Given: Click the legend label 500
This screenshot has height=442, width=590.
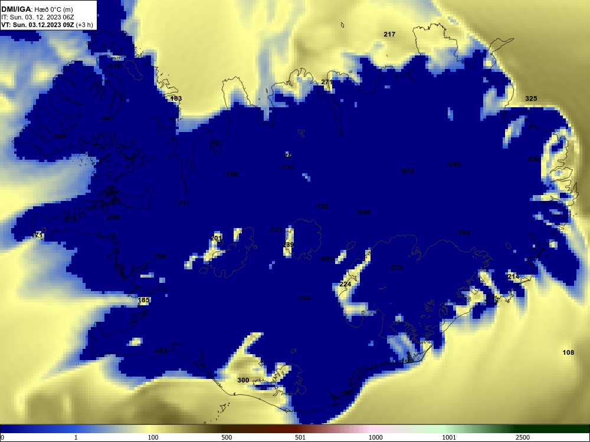Looking at the screenshot, I should coord(227,437).
